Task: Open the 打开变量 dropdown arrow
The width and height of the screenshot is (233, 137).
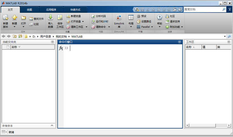Action: 83,22
